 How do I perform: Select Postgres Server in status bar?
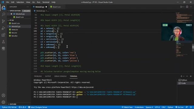pos(38,107)
